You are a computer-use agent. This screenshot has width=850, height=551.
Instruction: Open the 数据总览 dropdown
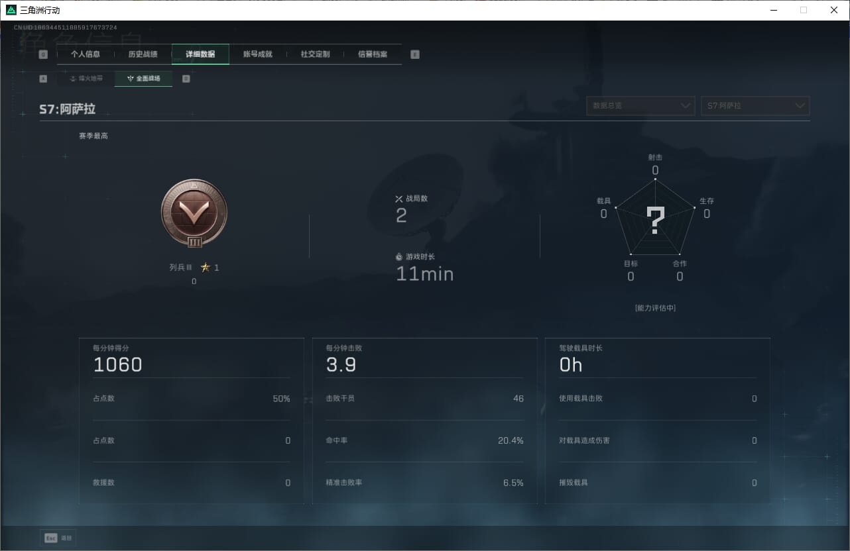[x=640, y=106]
